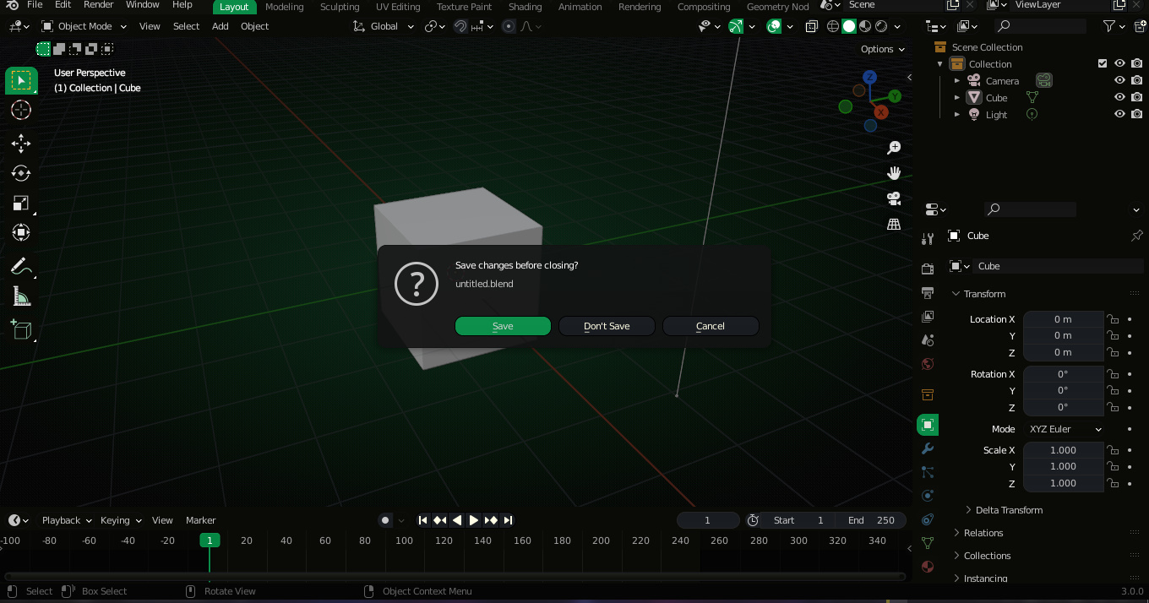Disable the Collection checkbox in the outliner

[1102, 63]
